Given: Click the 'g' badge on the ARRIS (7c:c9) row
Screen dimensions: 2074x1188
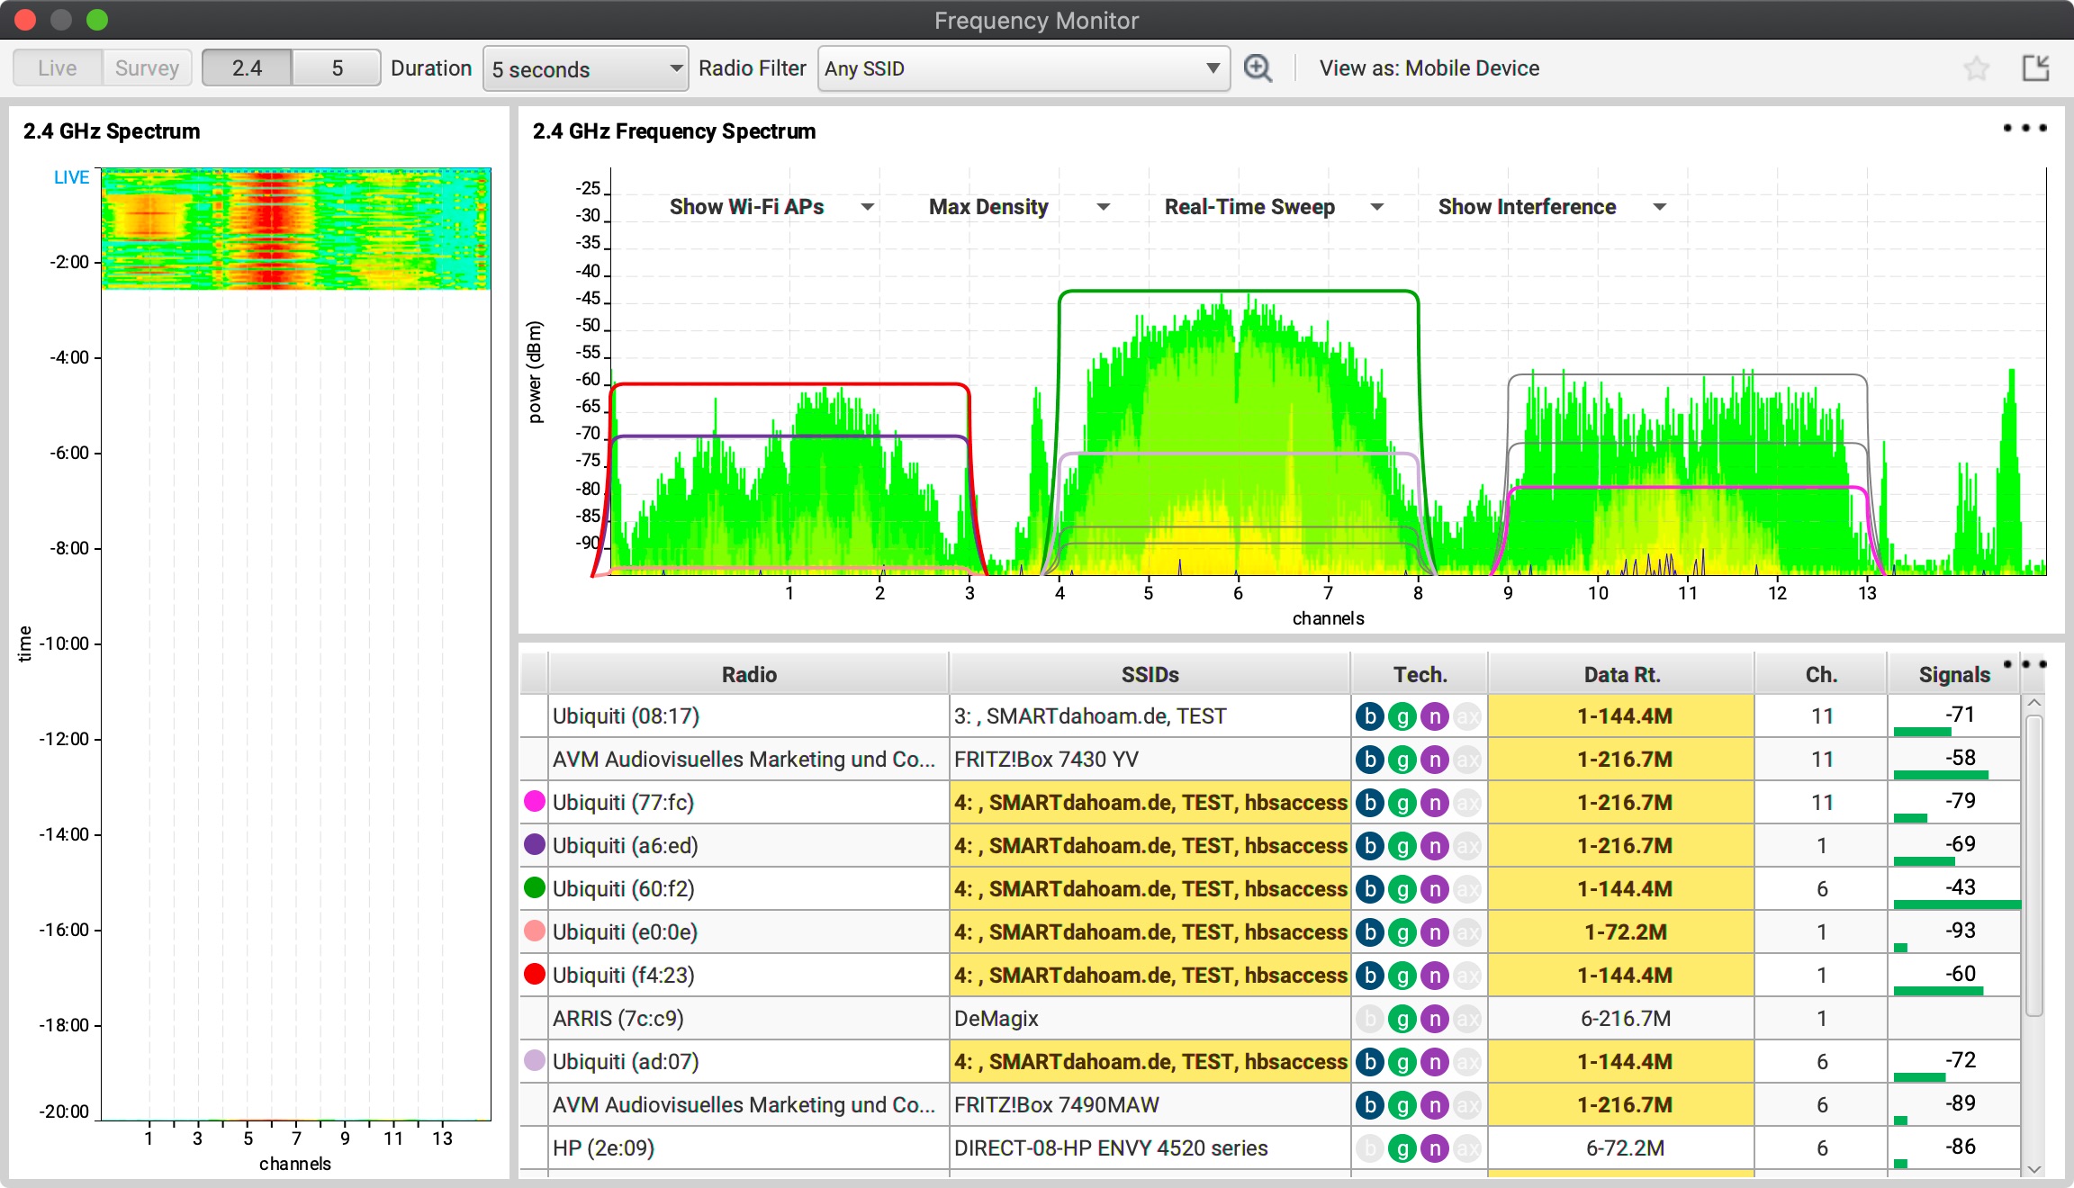Looking at the screenshot, I should coord(1402,1018).
